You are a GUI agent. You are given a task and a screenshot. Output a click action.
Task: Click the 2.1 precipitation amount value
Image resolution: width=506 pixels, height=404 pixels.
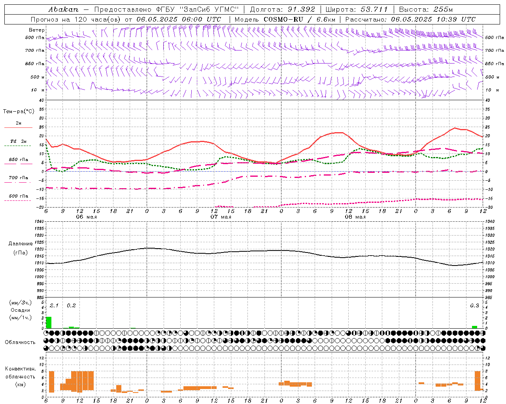point(54,305)
